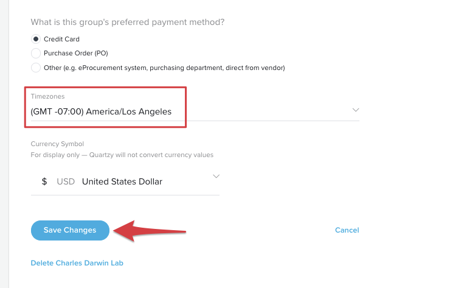464x288 pixels.
Task: Click the preferred payment method question heading
Action: 128,22
